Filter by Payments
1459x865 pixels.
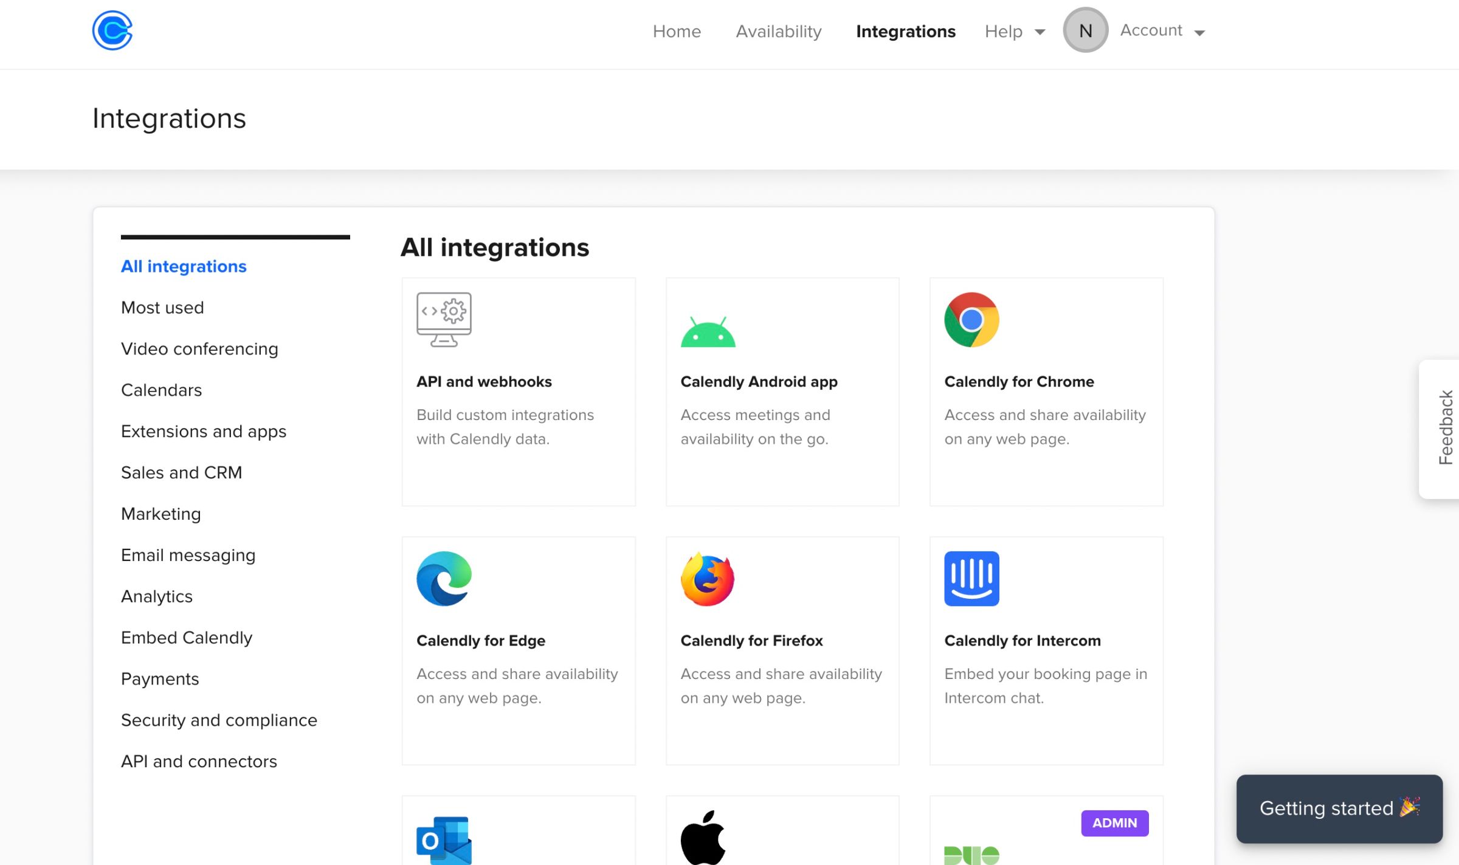tap(160, 679)
